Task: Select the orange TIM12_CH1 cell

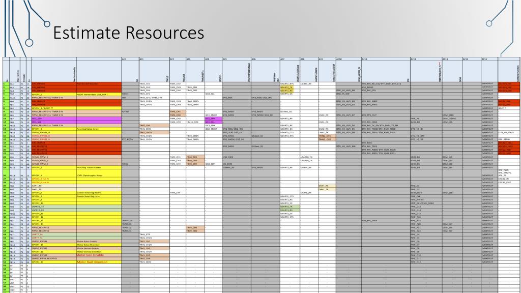Action: (327, 136)
